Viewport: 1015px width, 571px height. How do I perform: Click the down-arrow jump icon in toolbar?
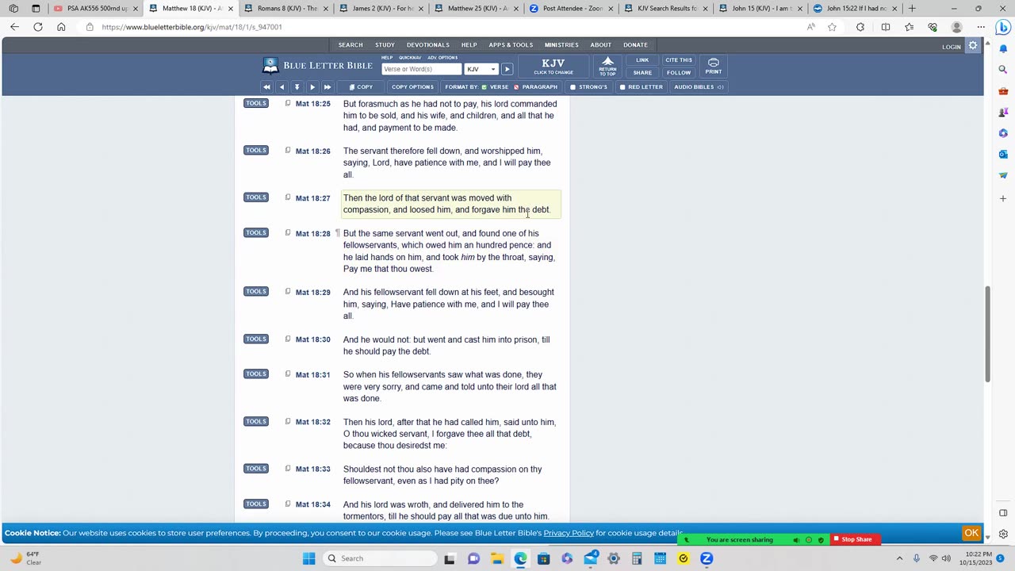coord(297,87)
